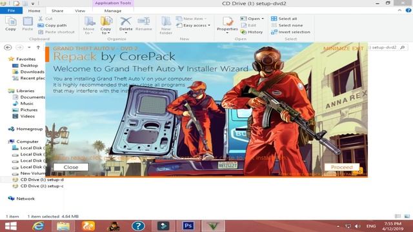Click Edit in the Open group

point(248,25)
